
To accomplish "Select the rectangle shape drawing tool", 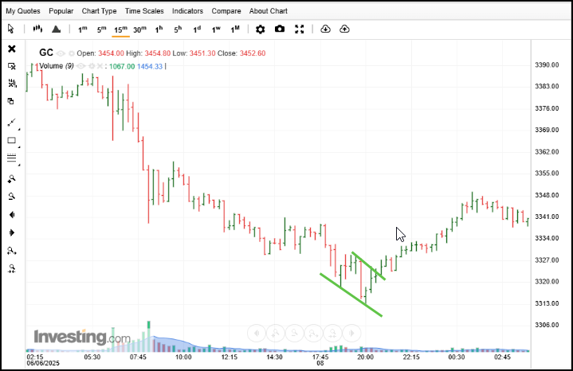I will [x=12, y=141].
